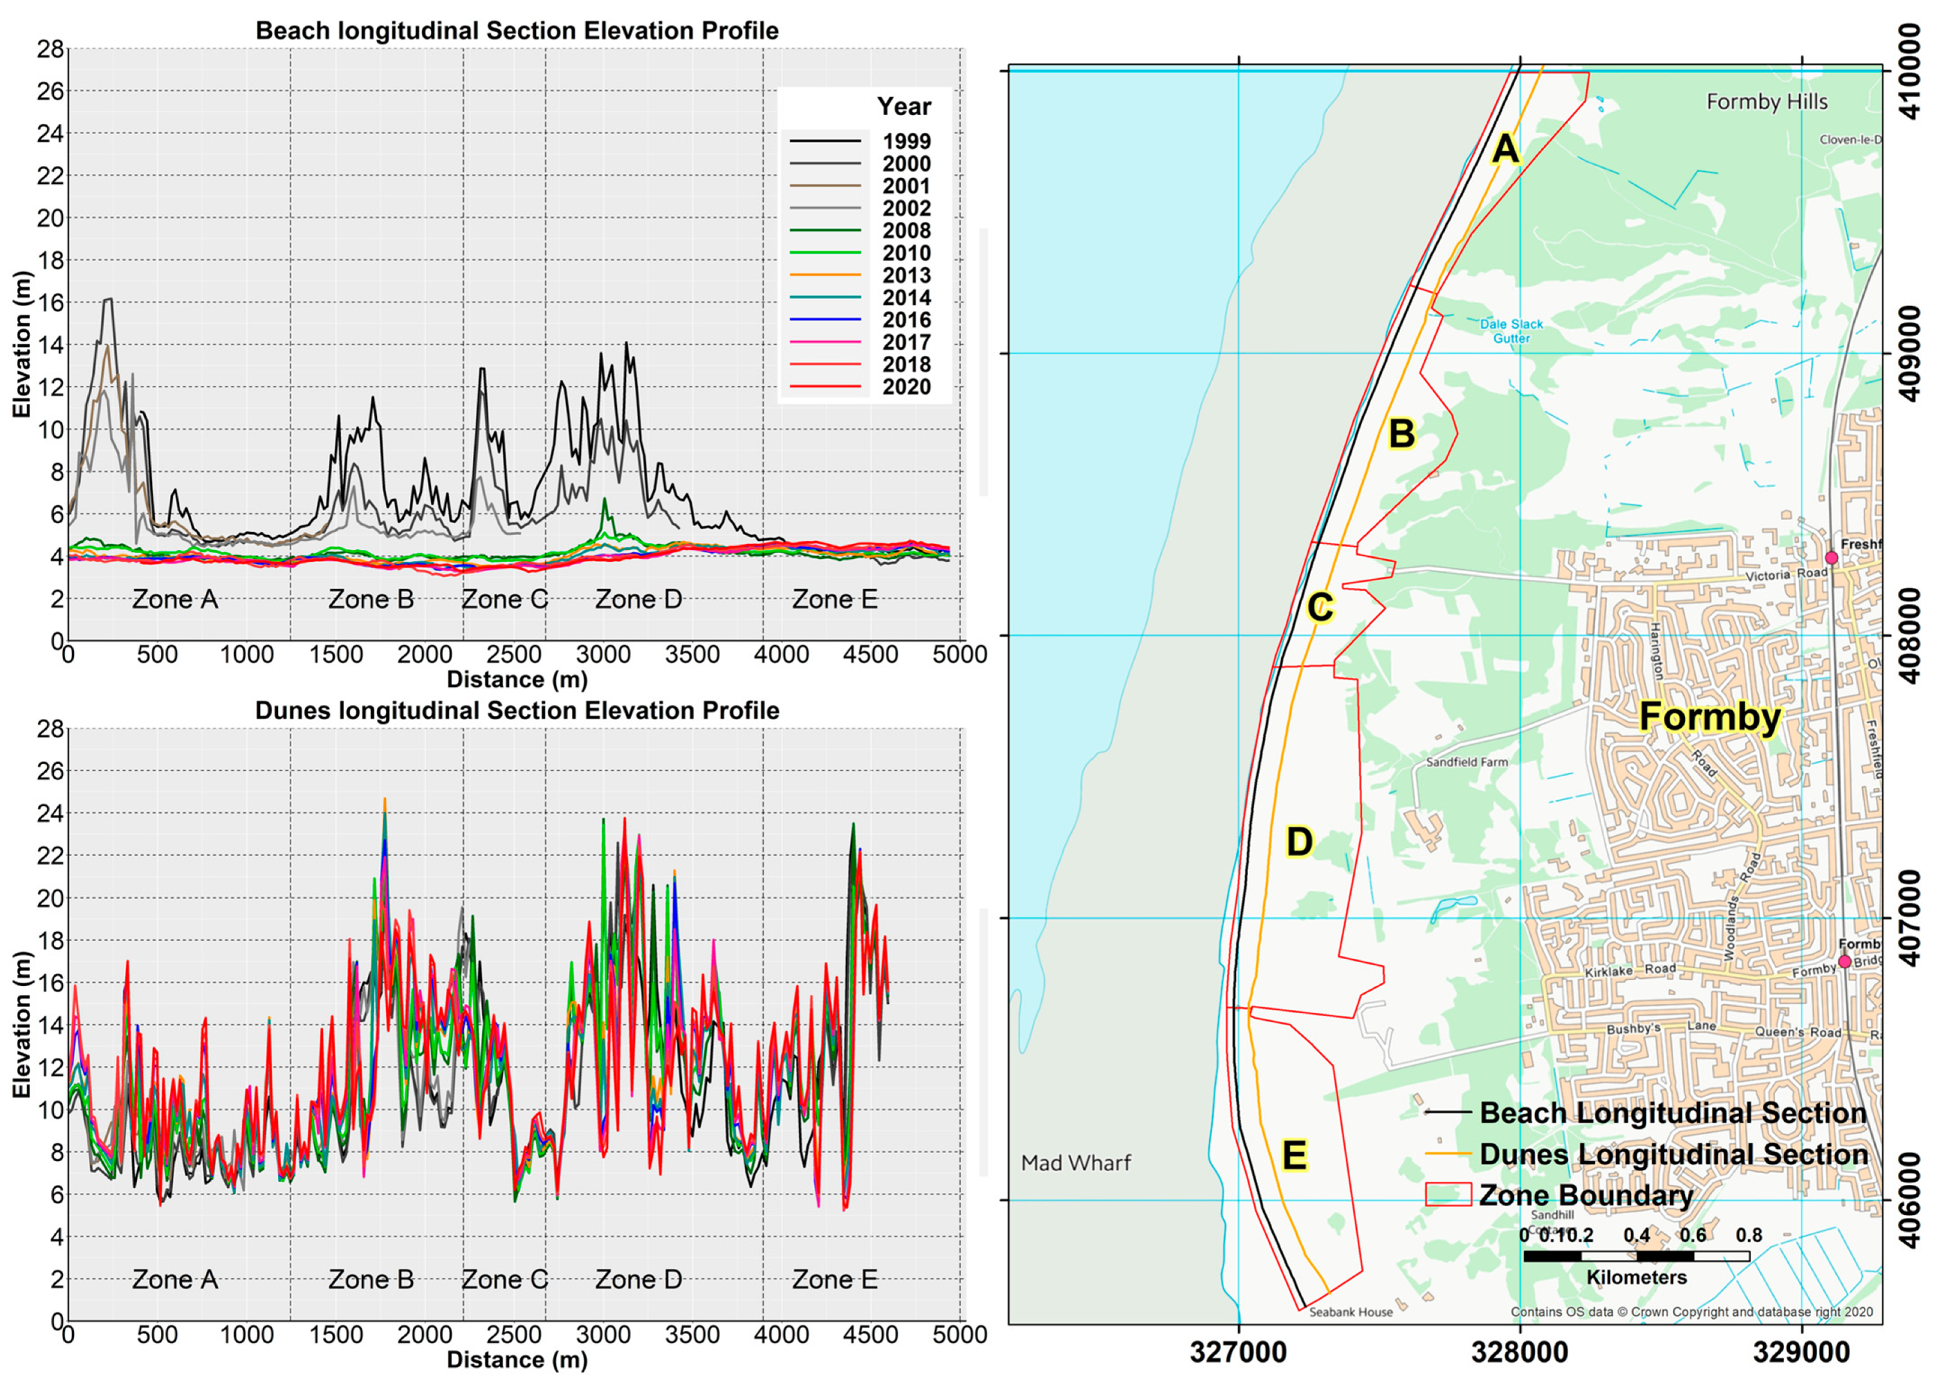Click the red Zone Boundary legend box
The image size is (1943, 1379).
1447,1195
